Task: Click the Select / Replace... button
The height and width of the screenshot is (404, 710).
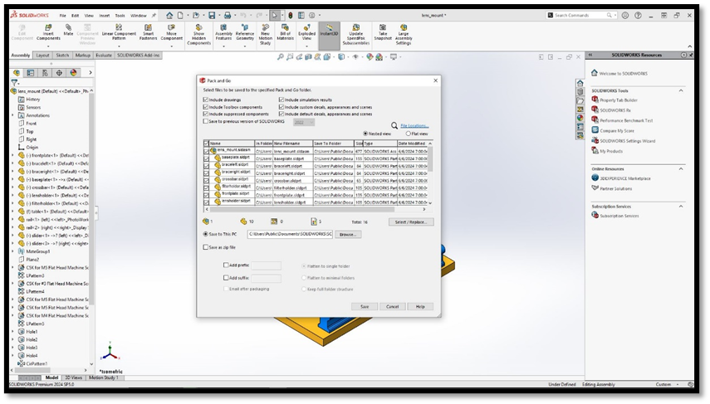Action: coord(411,222)
